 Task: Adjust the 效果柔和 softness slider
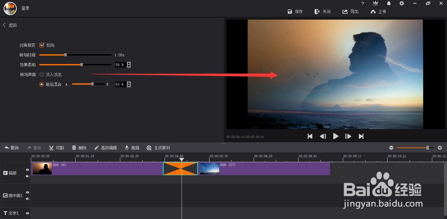(75, 65)
